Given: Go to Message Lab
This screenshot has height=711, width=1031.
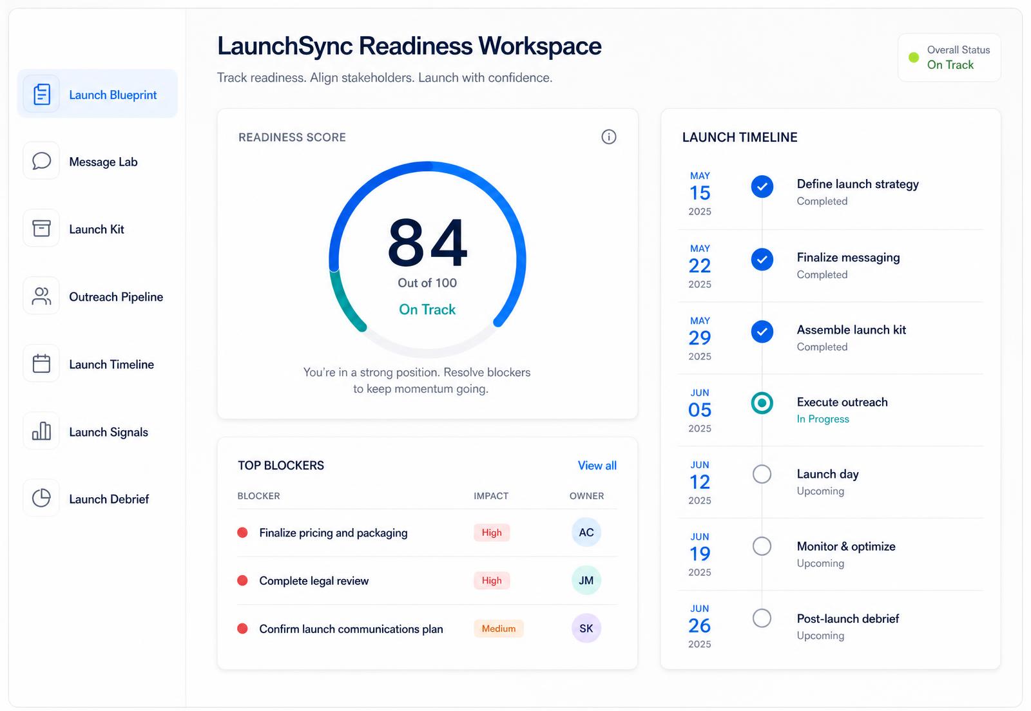Looking at the screenshot, I should coord(97,161).
